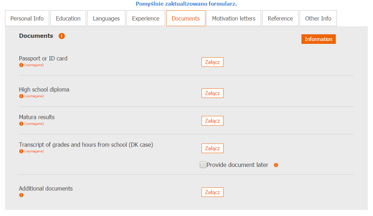Screen dimensions: 373x216
Task: Attach Matura results via Załącz
Action: tap(213, 121)
